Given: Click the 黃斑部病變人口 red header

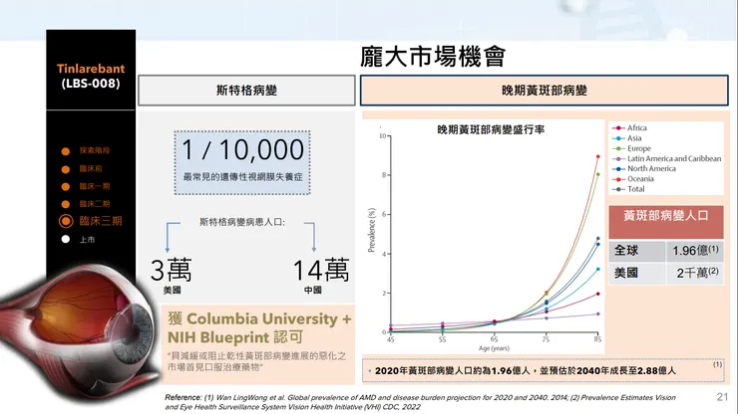Looking at the screenshot, I should coord(666,221).
